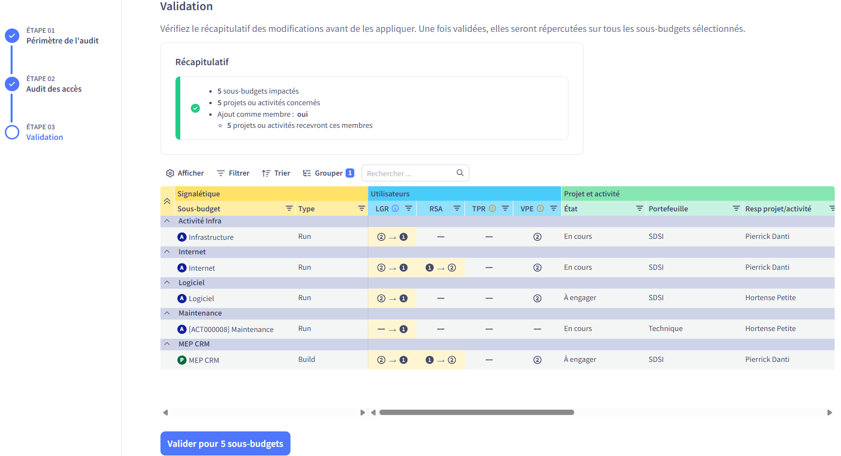Open the Grouper grouping menu

coord(328,173)
